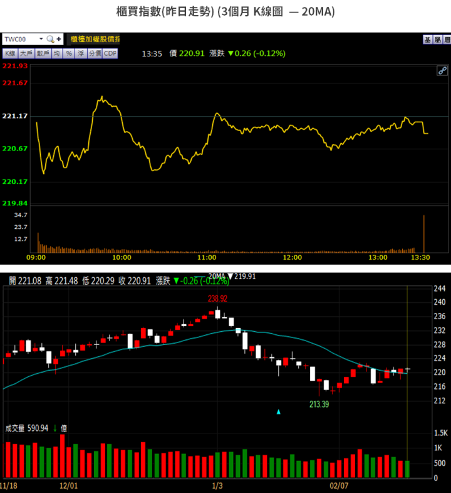Click the 221.93 upper price axis label

point(15,66)
